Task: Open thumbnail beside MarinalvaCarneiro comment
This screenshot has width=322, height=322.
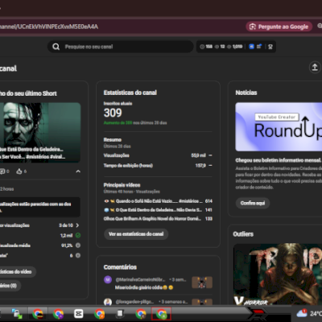Action: (x=202, y=283)
